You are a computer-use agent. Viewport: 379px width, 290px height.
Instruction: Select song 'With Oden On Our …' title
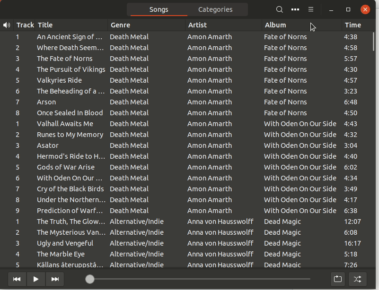coord(70,178)
